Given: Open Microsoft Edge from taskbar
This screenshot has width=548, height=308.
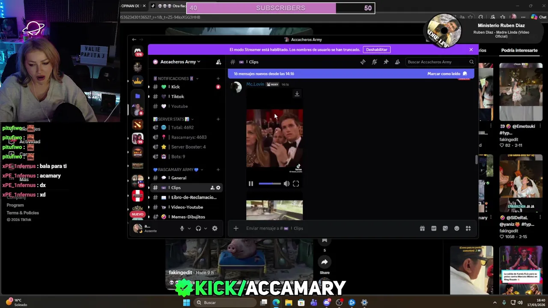Looking at the screenshot, I should pos(276,302).
